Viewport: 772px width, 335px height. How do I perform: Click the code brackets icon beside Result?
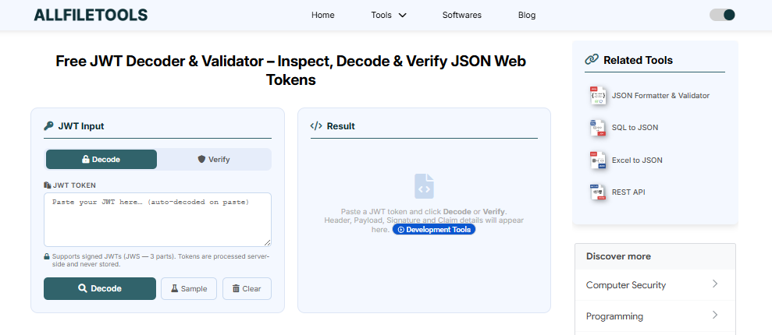pos(316,126)
